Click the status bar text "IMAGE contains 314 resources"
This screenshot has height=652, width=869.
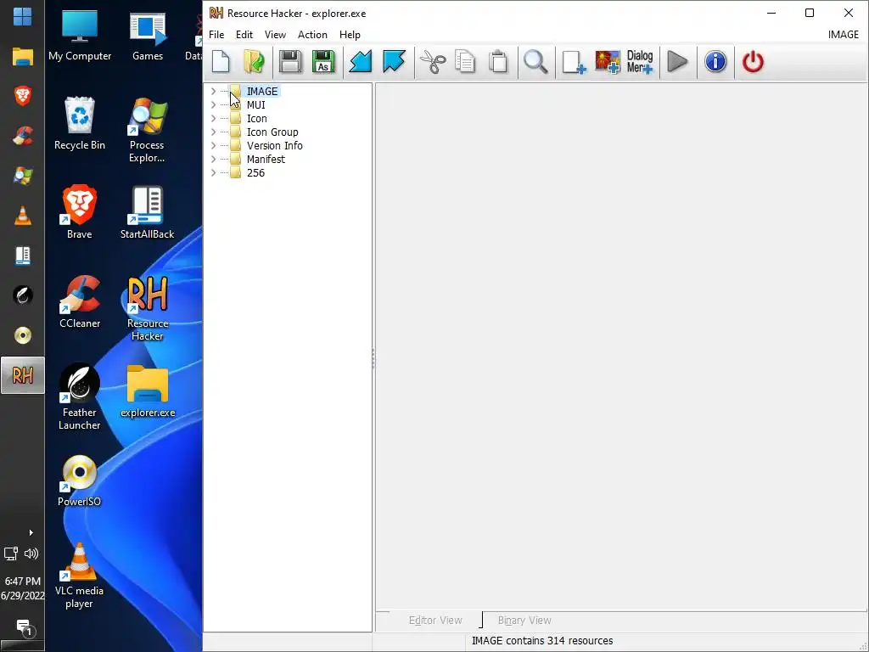point(542,641)
